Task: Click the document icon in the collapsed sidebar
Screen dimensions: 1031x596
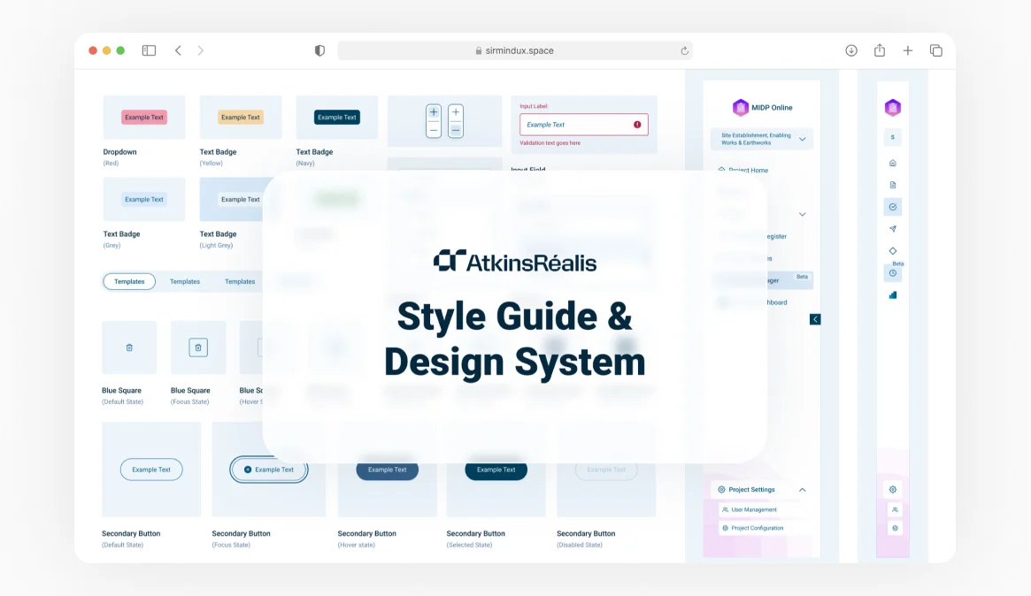Action: coord(892,185)
